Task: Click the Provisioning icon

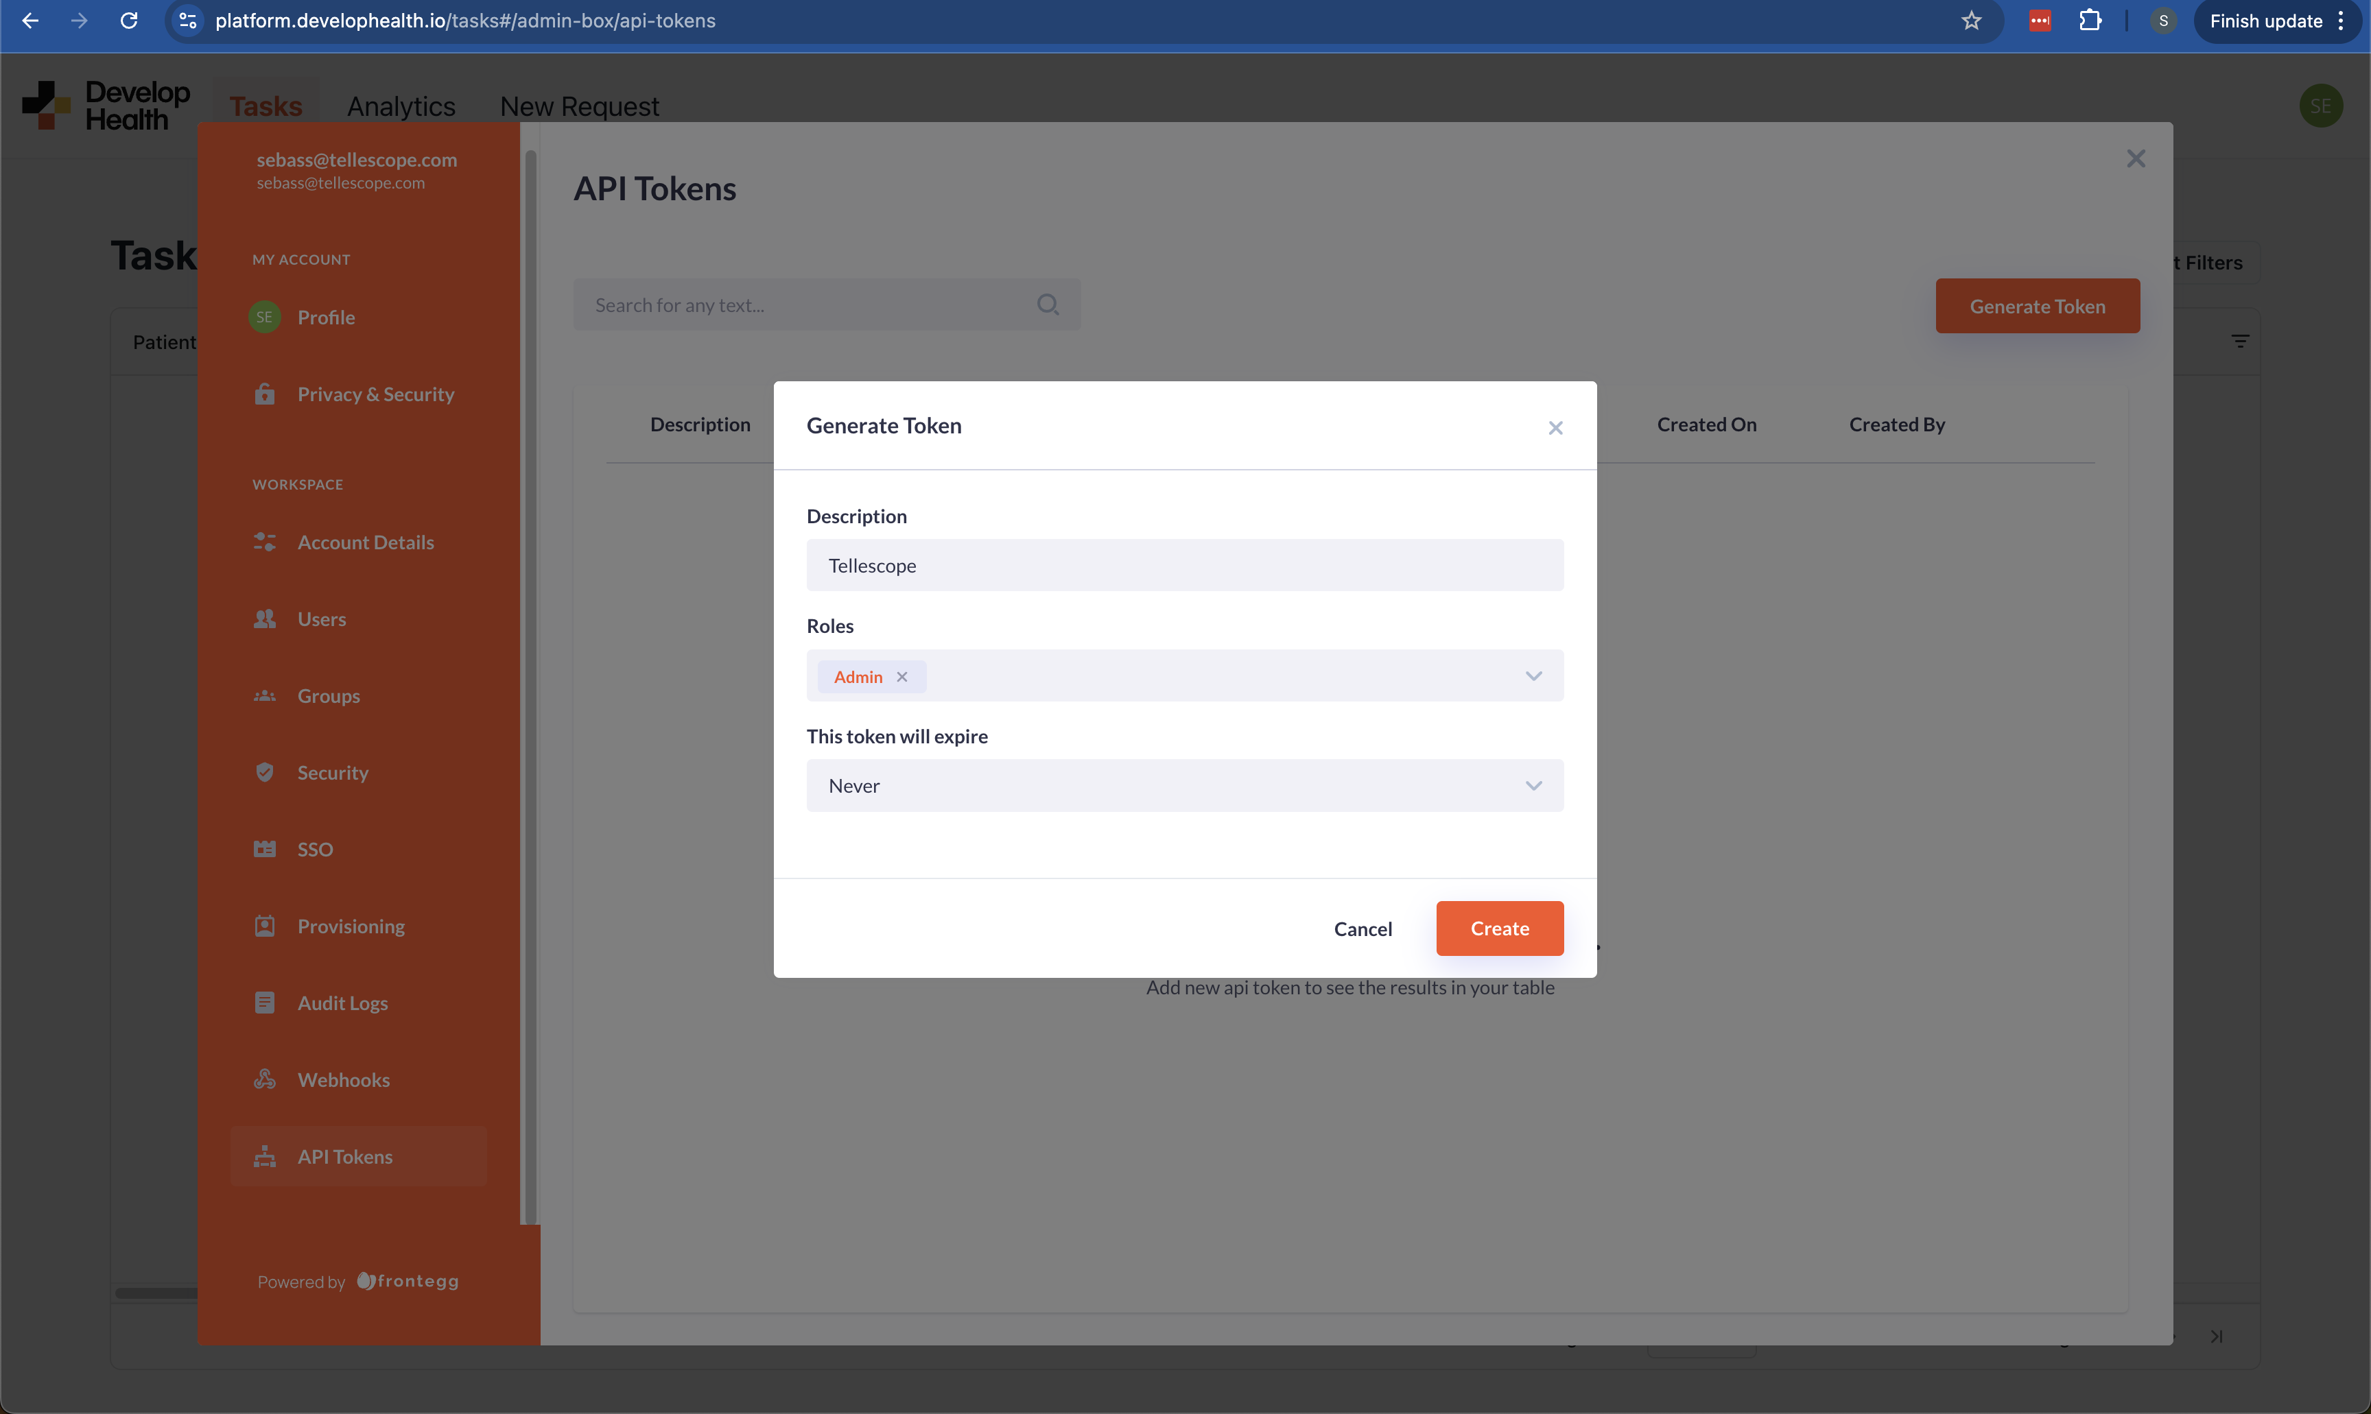Action: pos(265,925)
